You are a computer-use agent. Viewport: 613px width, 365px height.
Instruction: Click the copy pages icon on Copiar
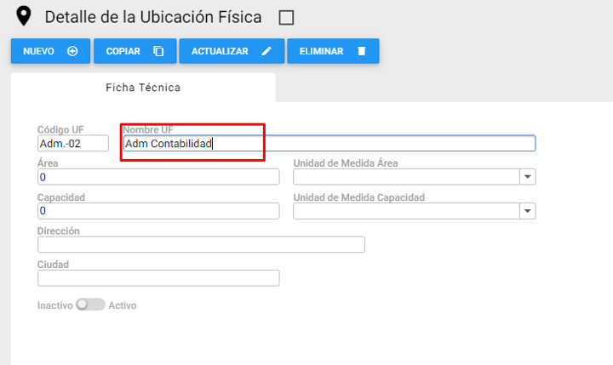point(158,51)
